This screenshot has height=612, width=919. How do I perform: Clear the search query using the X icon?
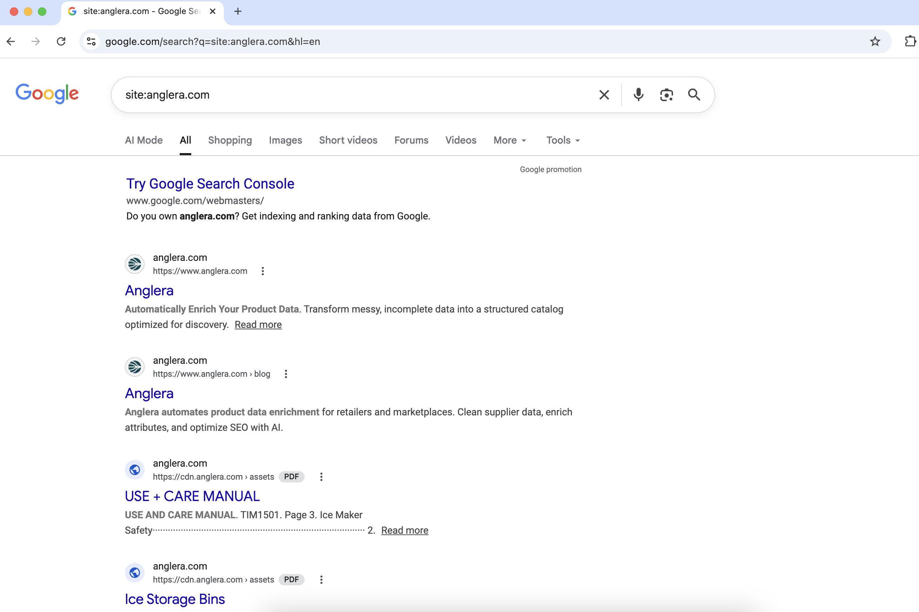[604, 94]
